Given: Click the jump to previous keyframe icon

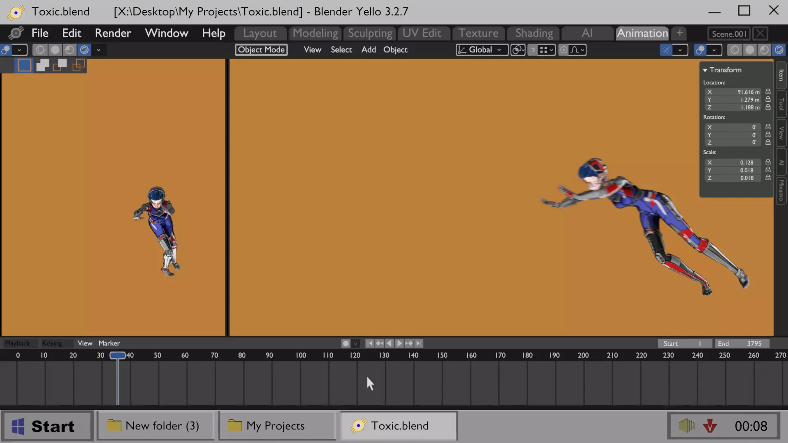Looking at the screenshot, I should 380,343.
